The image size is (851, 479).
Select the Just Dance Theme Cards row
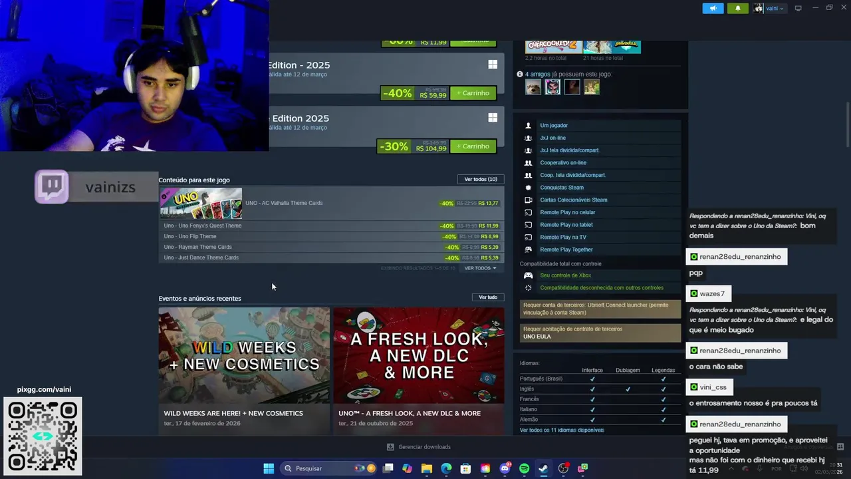(x=331, y=257)
